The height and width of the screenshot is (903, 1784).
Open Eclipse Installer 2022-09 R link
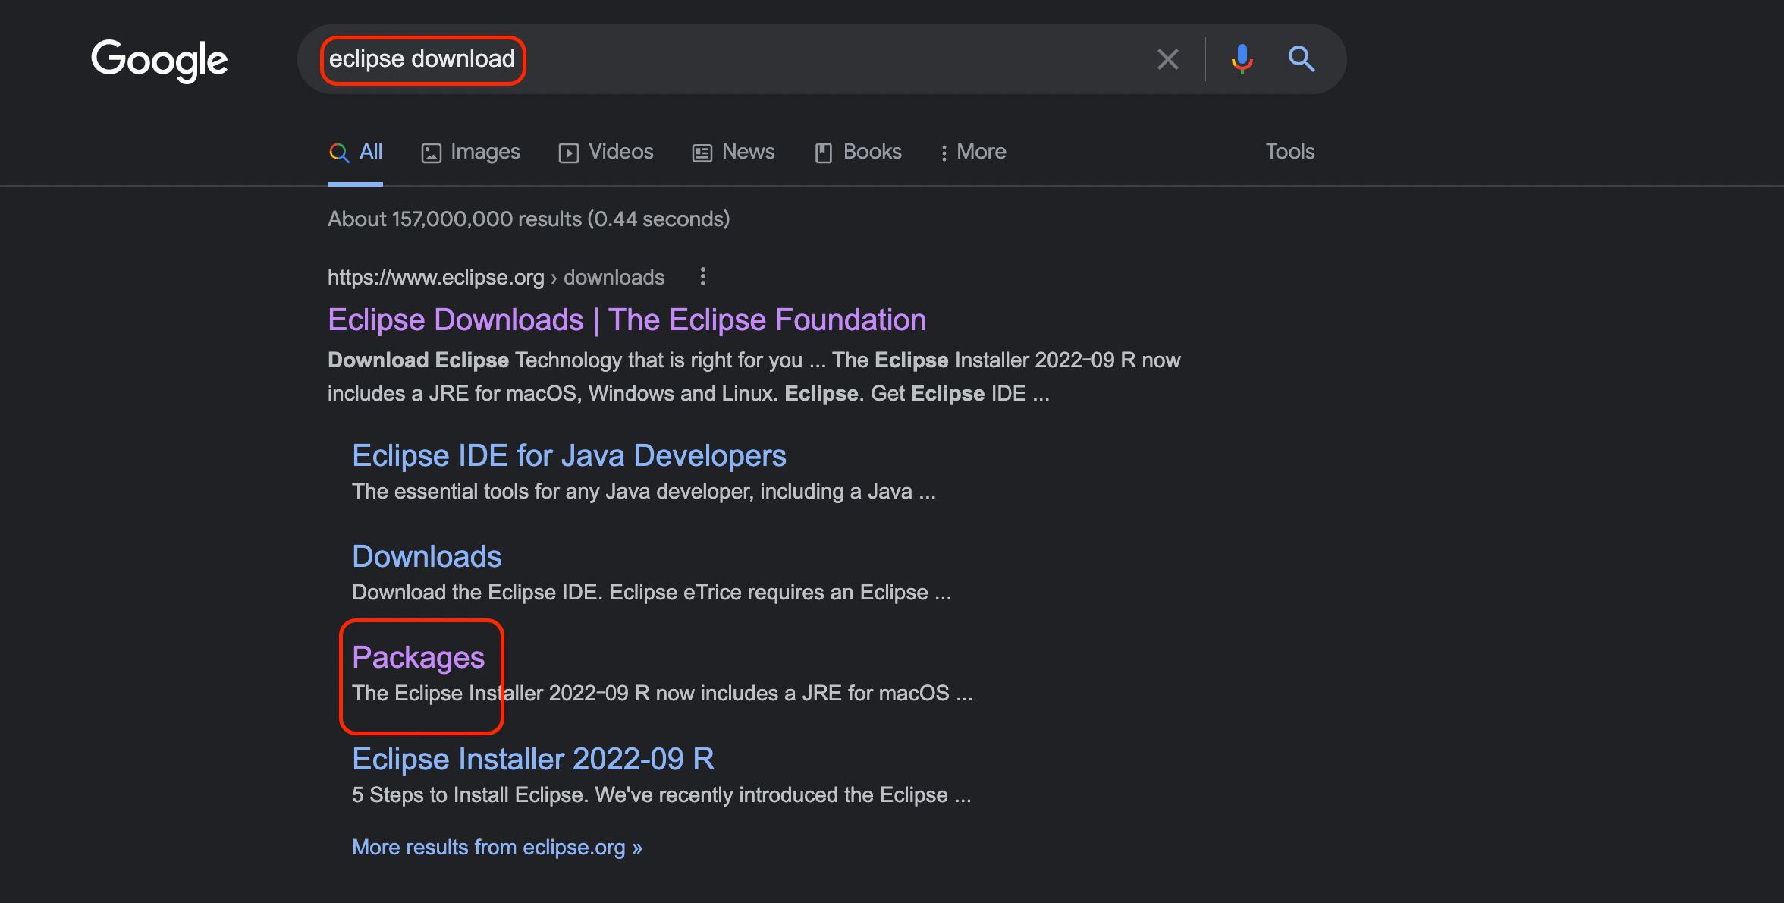[x=533, y=760]
